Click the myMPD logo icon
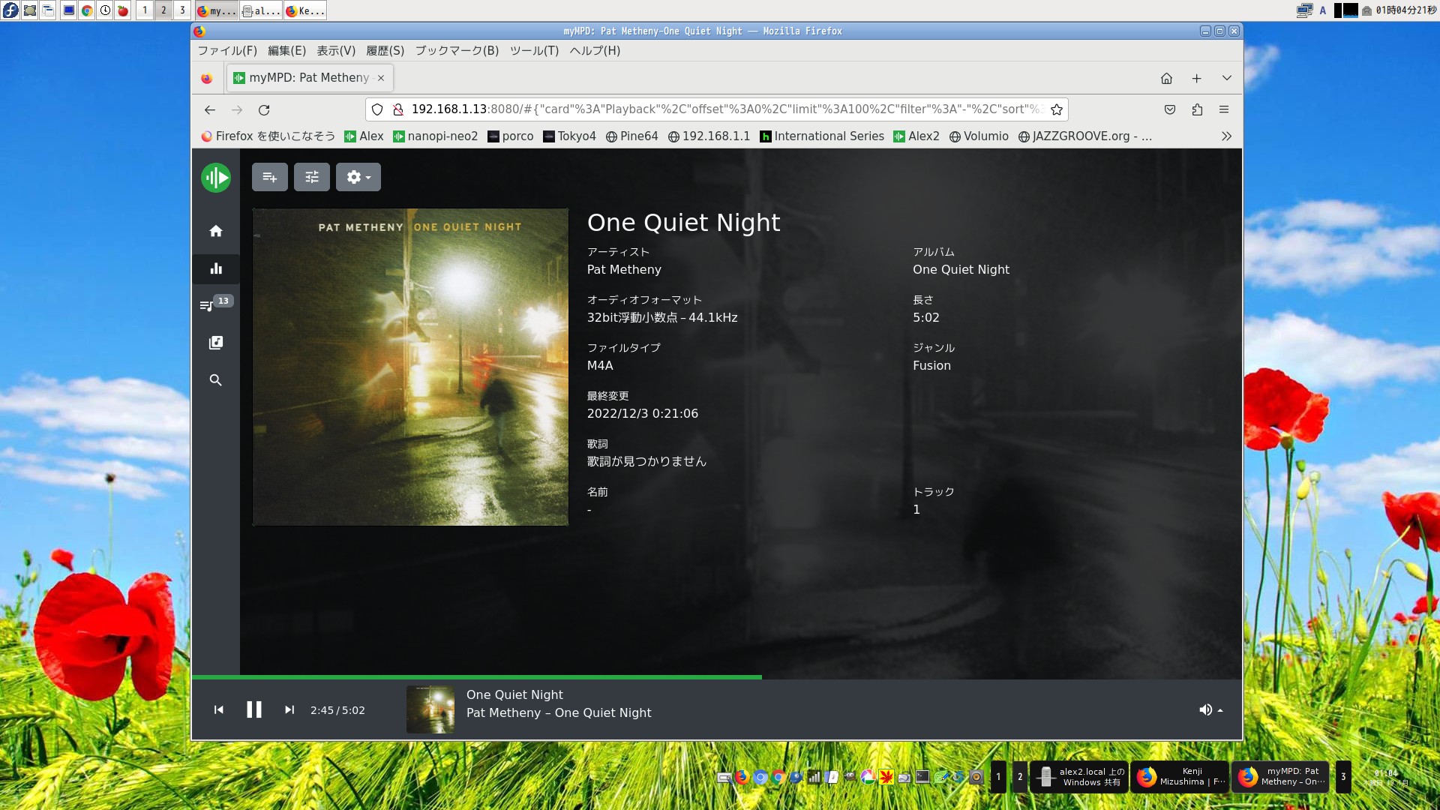The width and height of the screenshot is (1440, 810). pyautogui.click(x=216, y=178)
